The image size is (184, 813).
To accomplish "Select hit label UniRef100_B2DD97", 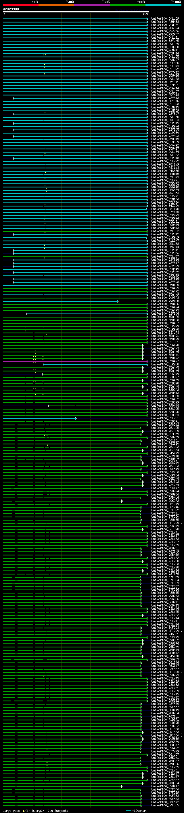I will 165,378.
